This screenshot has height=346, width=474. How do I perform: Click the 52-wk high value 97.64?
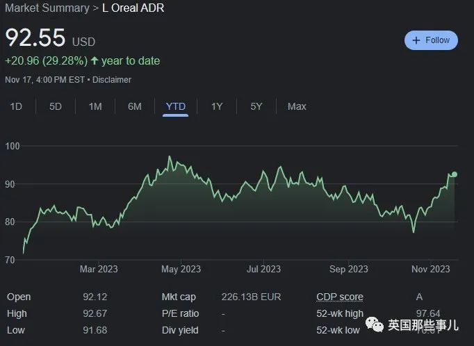(428, 313)
